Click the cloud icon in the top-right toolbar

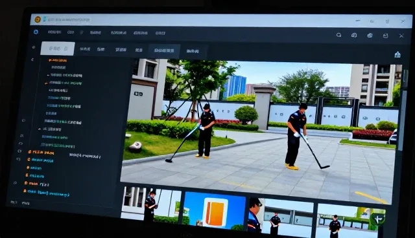370,36
